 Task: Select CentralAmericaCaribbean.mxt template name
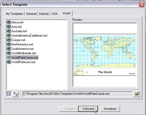[29, 36]
